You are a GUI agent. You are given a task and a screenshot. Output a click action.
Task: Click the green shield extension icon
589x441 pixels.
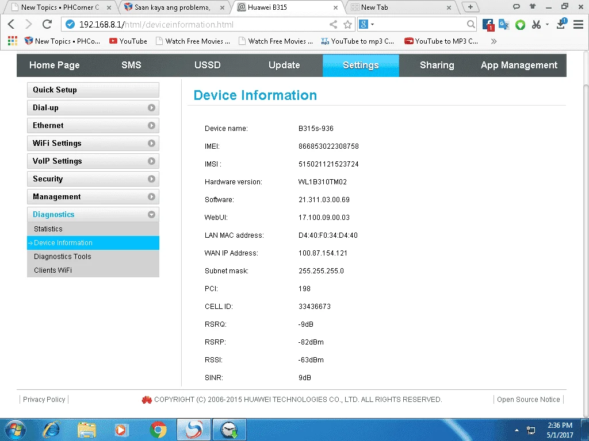(x=520, y=25)
